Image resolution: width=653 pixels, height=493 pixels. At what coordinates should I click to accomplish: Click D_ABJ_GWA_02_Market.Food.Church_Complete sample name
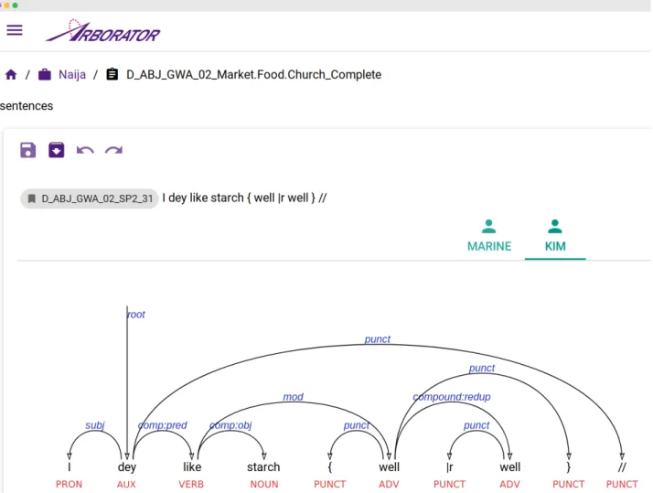point(253,74)
